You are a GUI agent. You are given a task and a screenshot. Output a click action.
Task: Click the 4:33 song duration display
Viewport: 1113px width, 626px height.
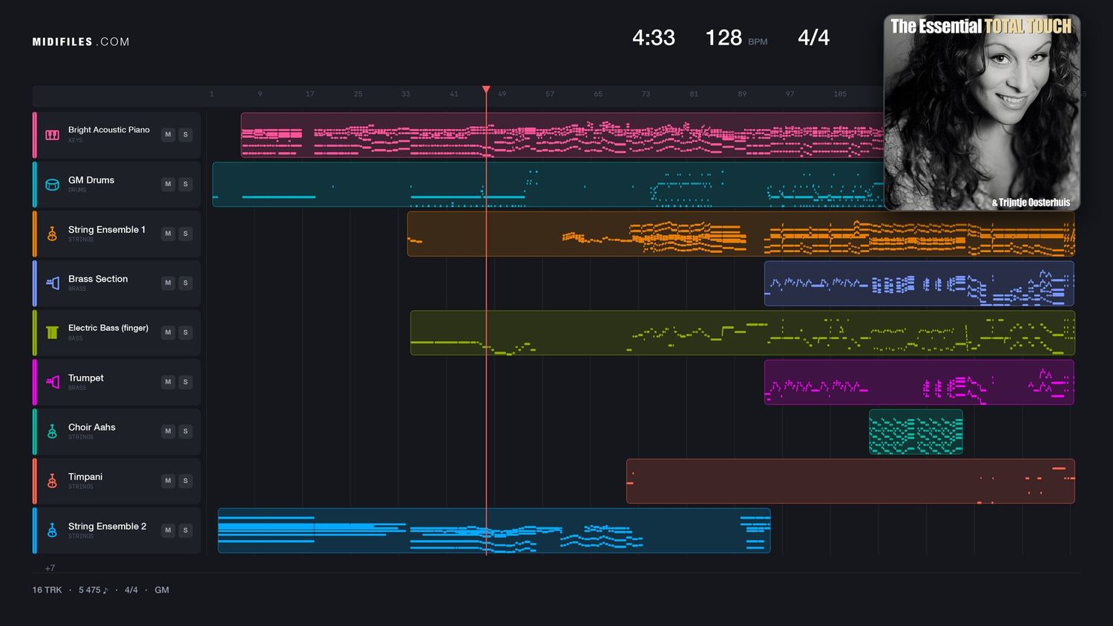(654, 38)
